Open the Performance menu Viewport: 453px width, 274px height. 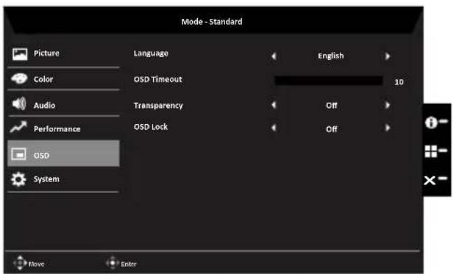[64, 128]
